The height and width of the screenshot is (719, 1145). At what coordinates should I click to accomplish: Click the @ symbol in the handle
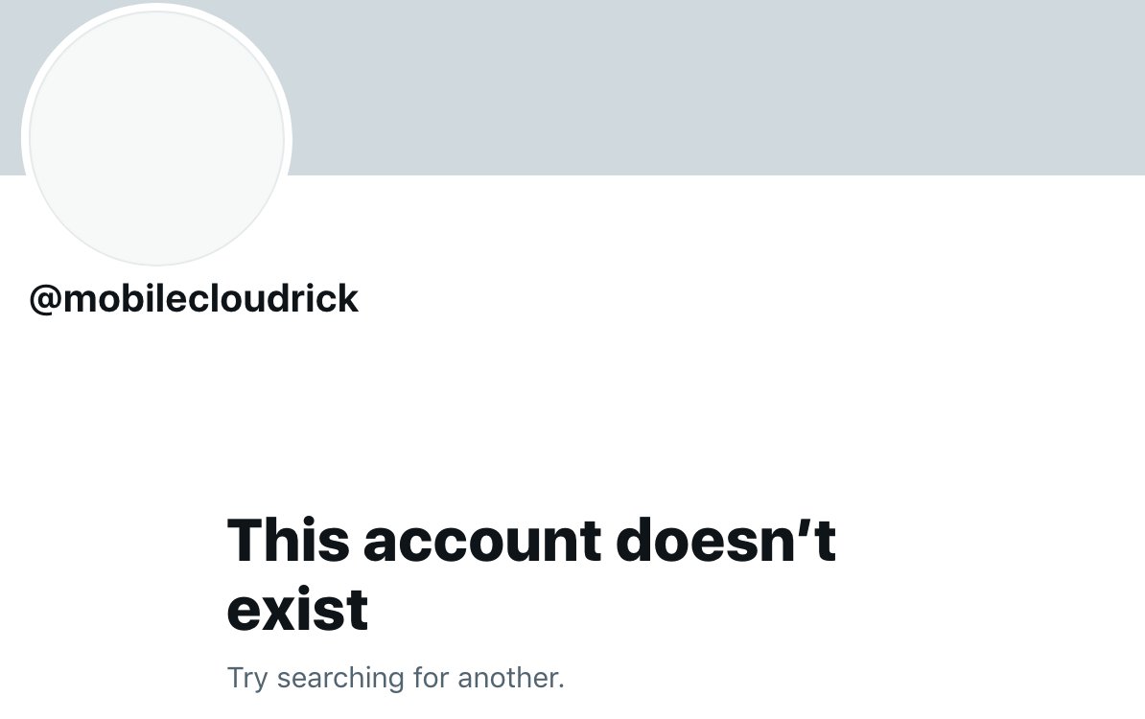click(x=45, y=300)
